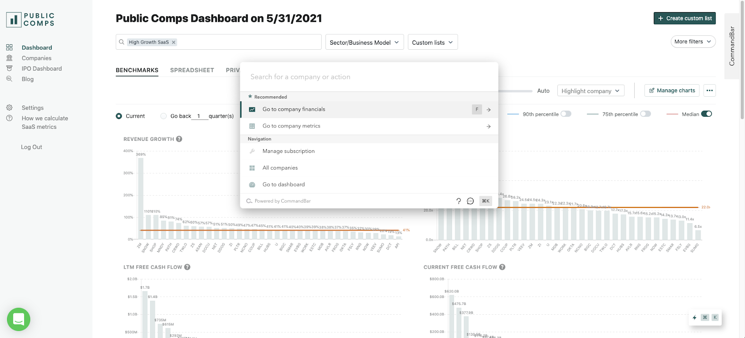Open 'How we calculate SaaS metrics' help icon
The height and width of the screenshot is (338, 745).
click(x=9, y=118)
